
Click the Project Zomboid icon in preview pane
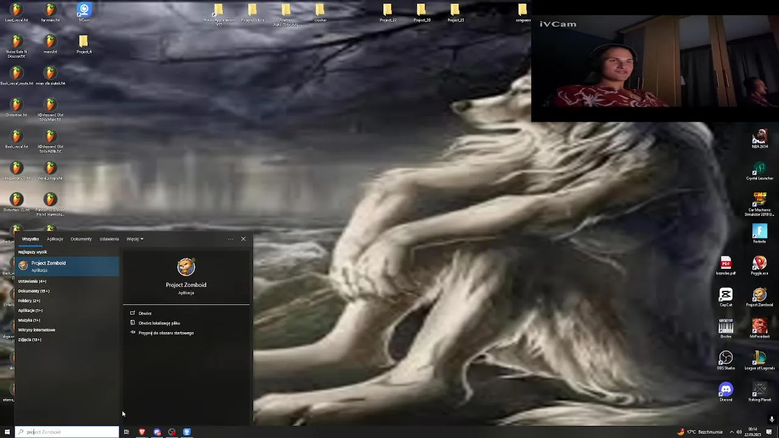186,267
